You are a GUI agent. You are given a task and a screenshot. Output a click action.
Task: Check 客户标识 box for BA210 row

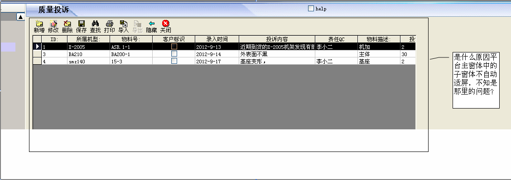(x=174, y=54)
